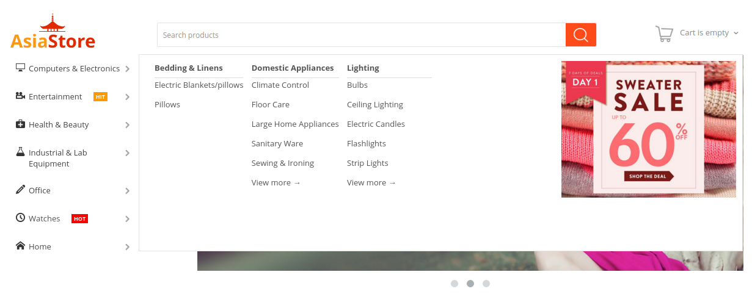Image resolution: width=752 pixels, height=308 pixels.
Task: Open View more under Domestic Appliances
Action: click(x=276, y=182)
